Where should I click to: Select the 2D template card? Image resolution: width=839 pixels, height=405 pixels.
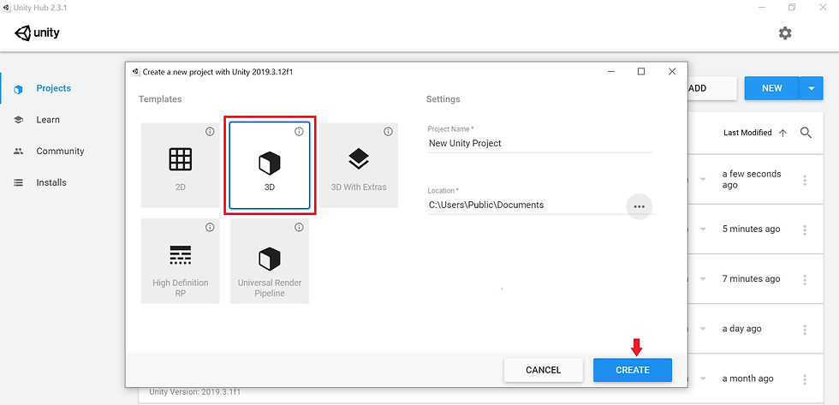tap(181, 165)
